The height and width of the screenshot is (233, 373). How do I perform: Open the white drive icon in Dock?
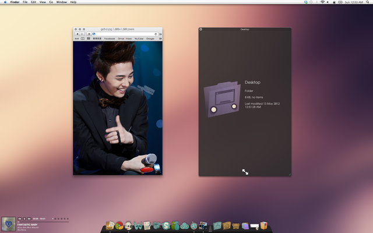[x=254, y=226]
